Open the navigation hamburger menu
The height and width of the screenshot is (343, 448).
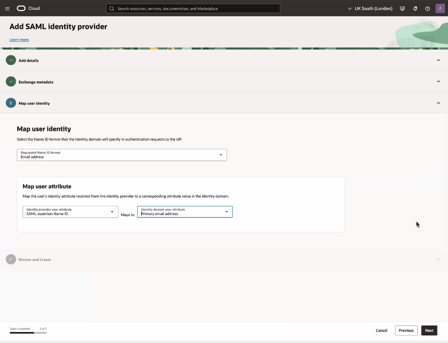pyautogui.click(x=7, y=8)
